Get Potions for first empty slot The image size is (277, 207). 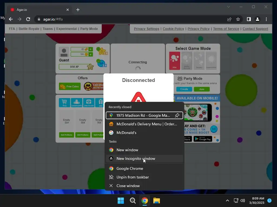67,135
